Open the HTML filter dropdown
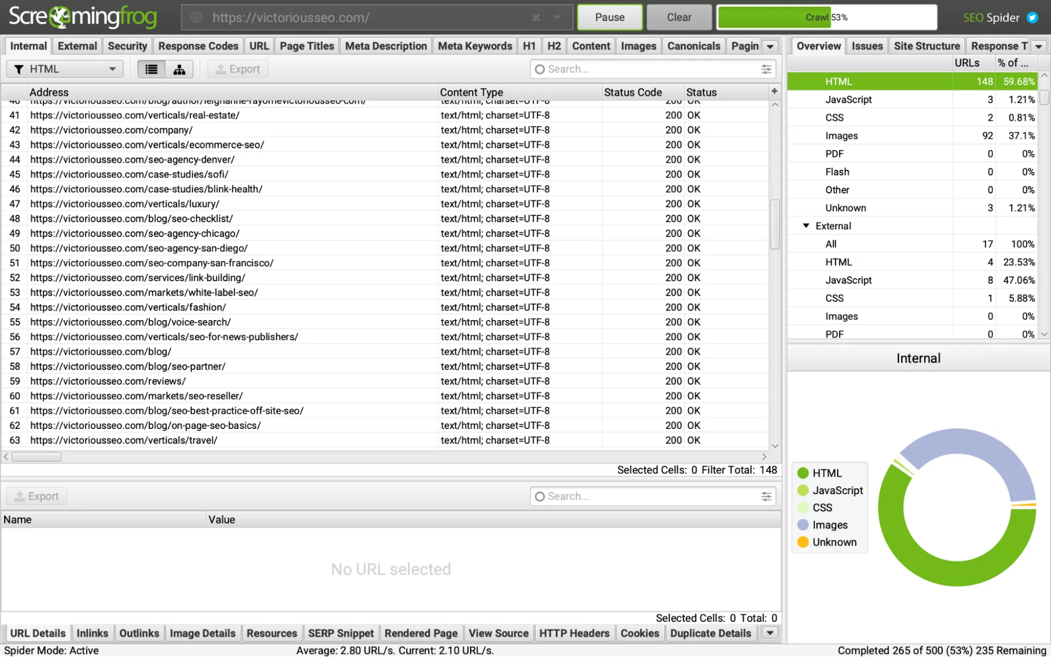The width and height of the screenshot is (1051, 657). pos(65,69)
